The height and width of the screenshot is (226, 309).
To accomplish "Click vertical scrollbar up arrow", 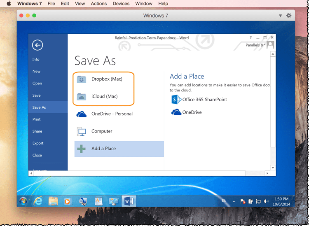I will [x=273, y=54].
